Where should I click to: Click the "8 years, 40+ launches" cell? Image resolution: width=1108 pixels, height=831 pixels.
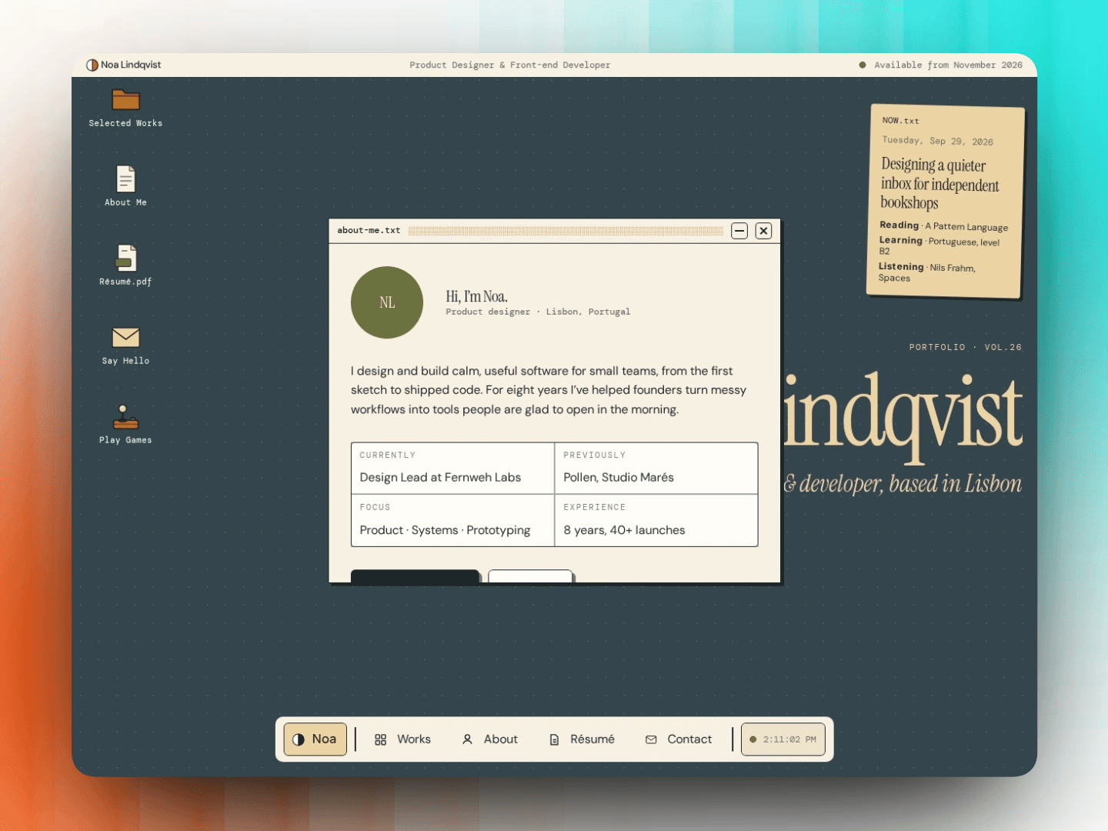coord(656,521)
